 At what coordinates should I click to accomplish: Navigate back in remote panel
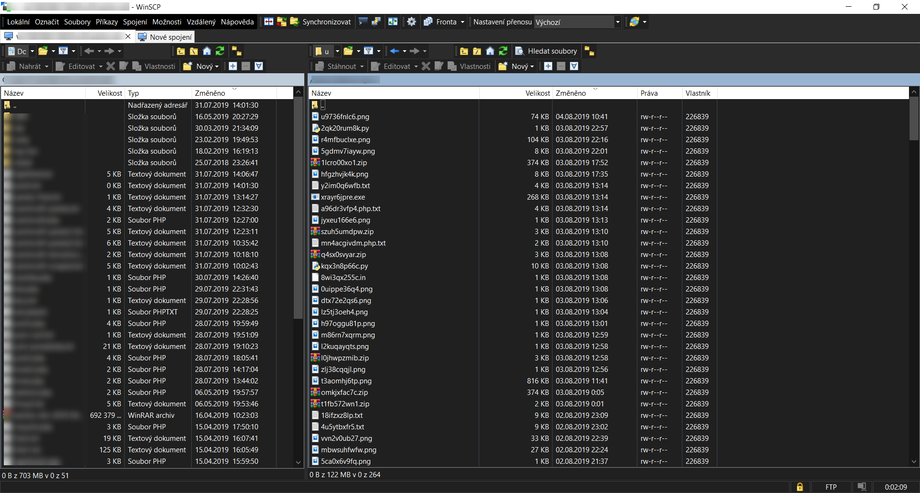[394, 51]
